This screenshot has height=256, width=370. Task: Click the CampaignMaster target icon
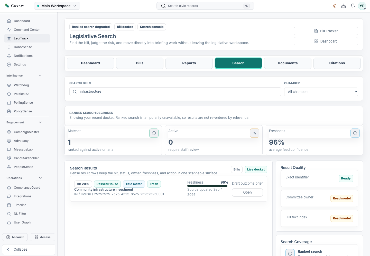(9, 132)
